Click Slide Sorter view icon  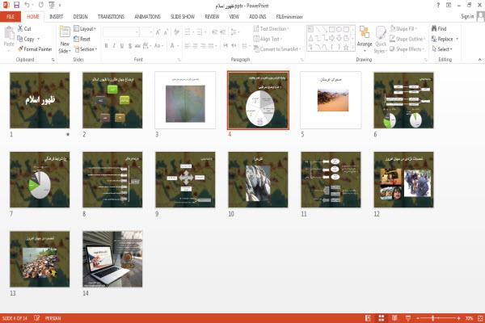pyautogui.click(x=382, y=318)
